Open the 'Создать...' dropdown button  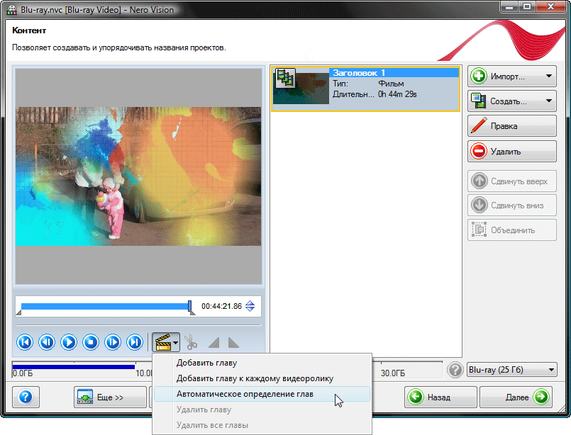(x=511, y=101)
